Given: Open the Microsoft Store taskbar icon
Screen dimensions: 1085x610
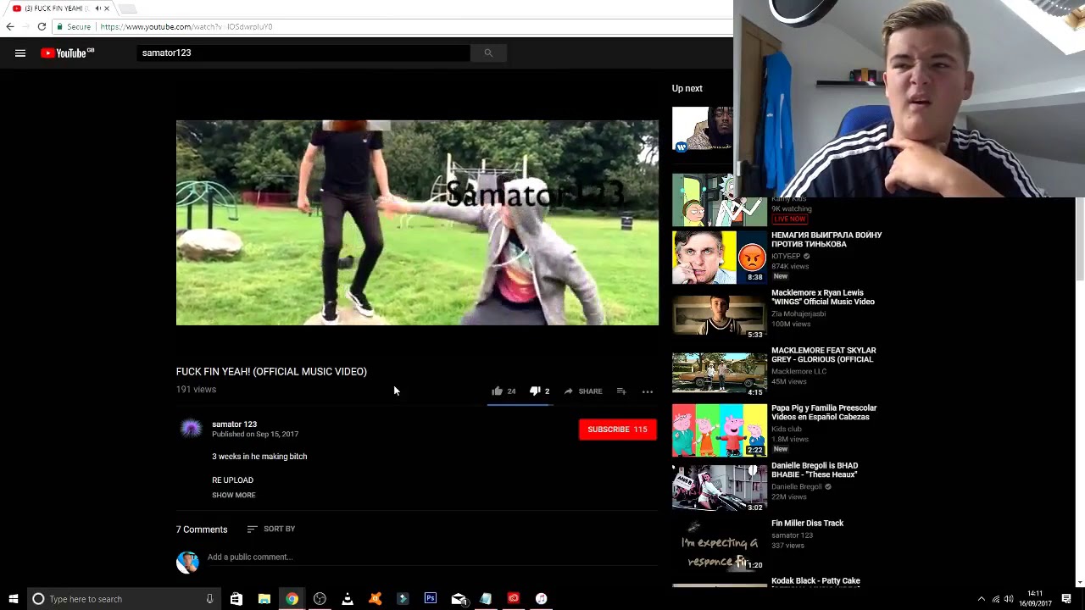Looking at the screenshot, I should [x=236, y=599].
